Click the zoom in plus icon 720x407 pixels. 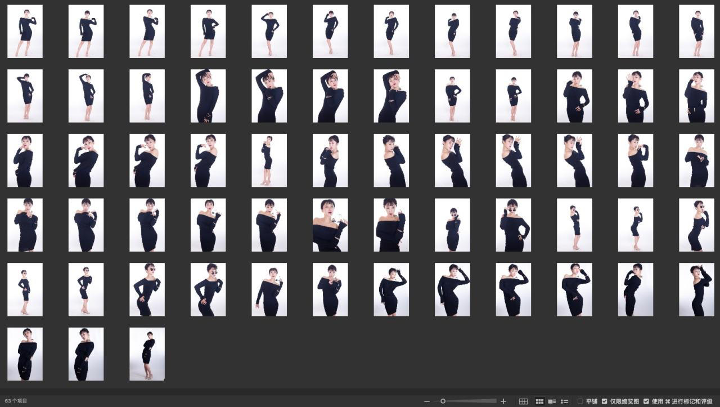click(x=503, y=401)
